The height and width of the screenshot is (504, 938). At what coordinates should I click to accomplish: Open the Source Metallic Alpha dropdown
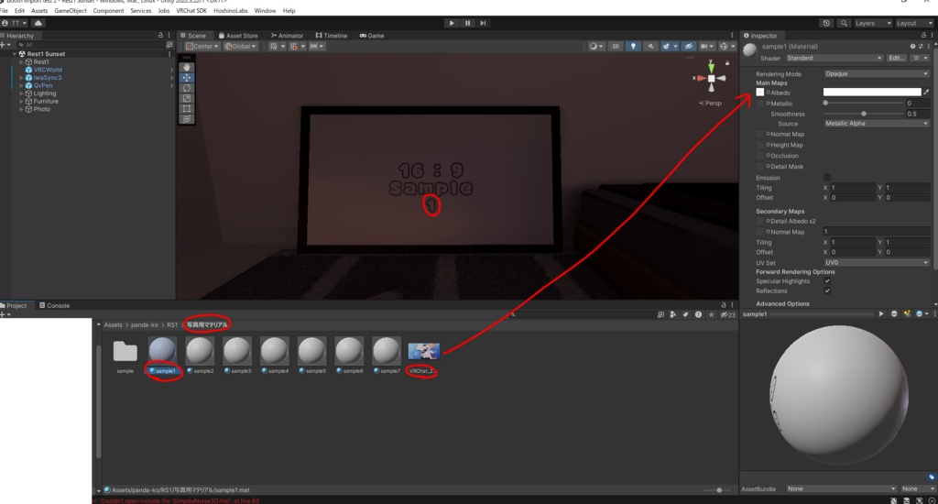[877, 124]
